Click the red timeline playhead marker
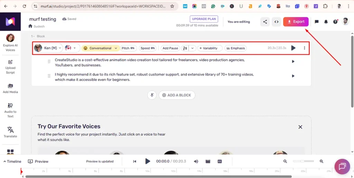This screenshot has width=354, height=178. click(x=21, y=172)
